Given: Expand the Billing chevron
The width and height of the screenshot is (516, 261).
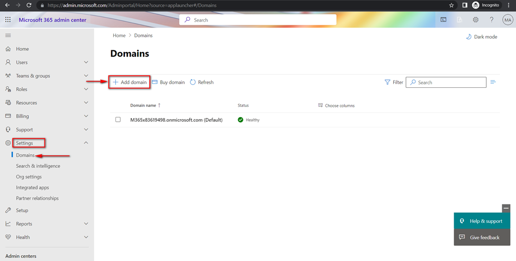Looking at the screenshot, I should pos(86,116).
